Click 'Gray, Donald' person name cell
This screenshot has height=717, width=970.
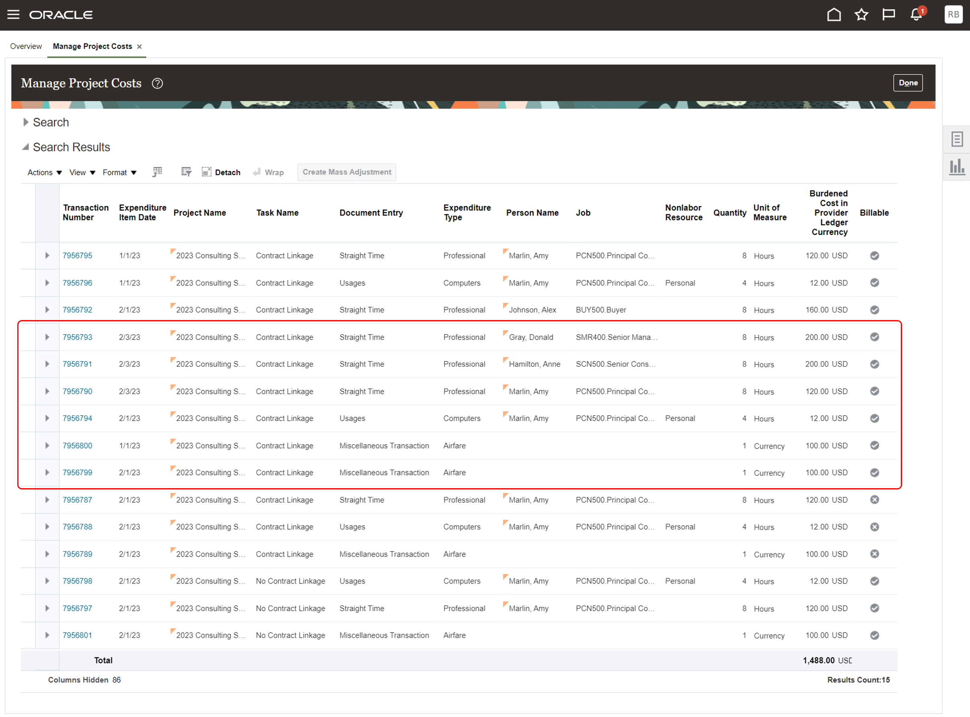pyautogui.click(x=531, y=337)
